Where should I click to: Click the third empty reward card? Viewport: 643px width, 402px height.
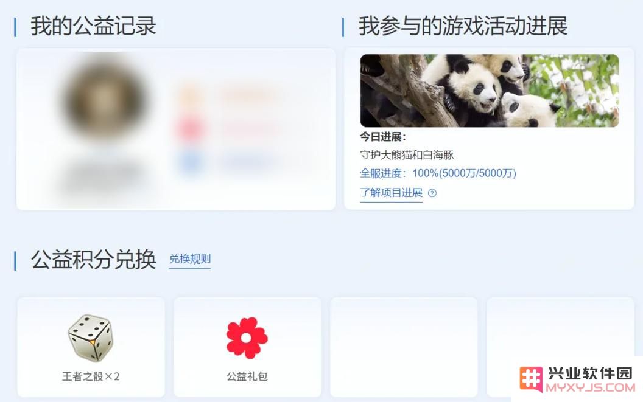[x=404, y=347]
